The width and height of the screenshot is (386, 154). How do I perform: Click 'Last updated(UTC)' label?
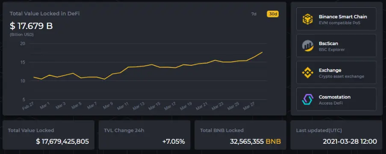pos(319,131)
